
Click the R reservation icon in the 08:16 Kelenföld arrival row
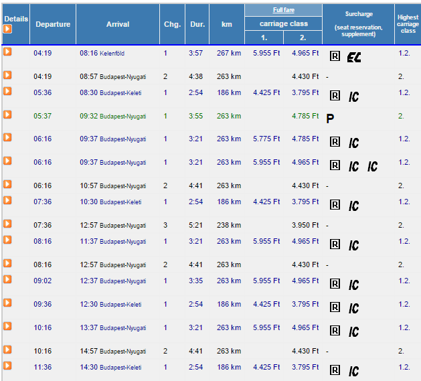tap(335, 56)
